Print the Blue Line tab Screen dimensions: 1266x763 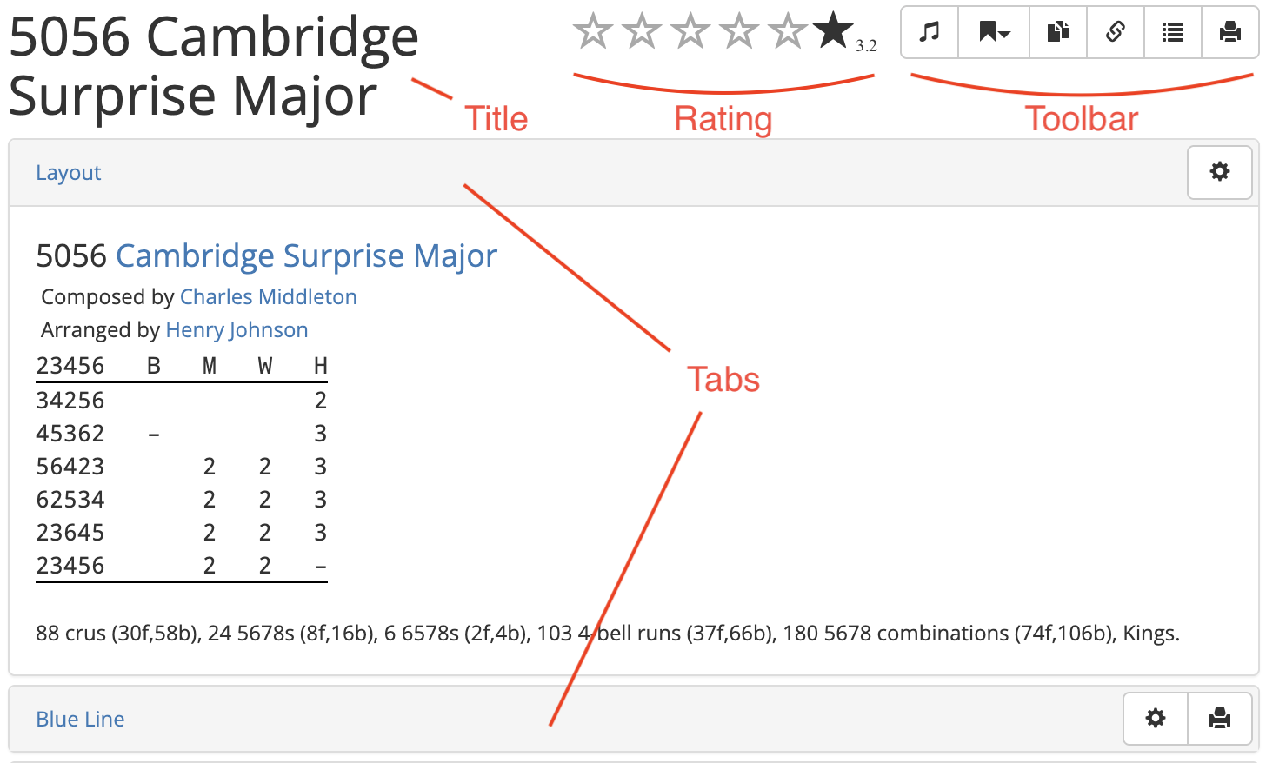tap(1220, 719)
